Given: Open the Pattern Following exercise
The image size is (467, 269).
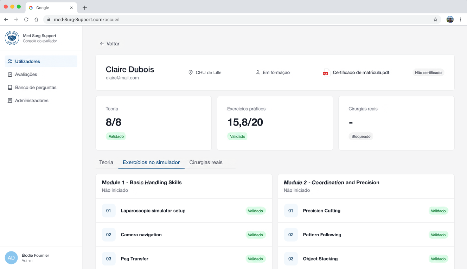Looking at the screenshot, I should tap(366, 235).
